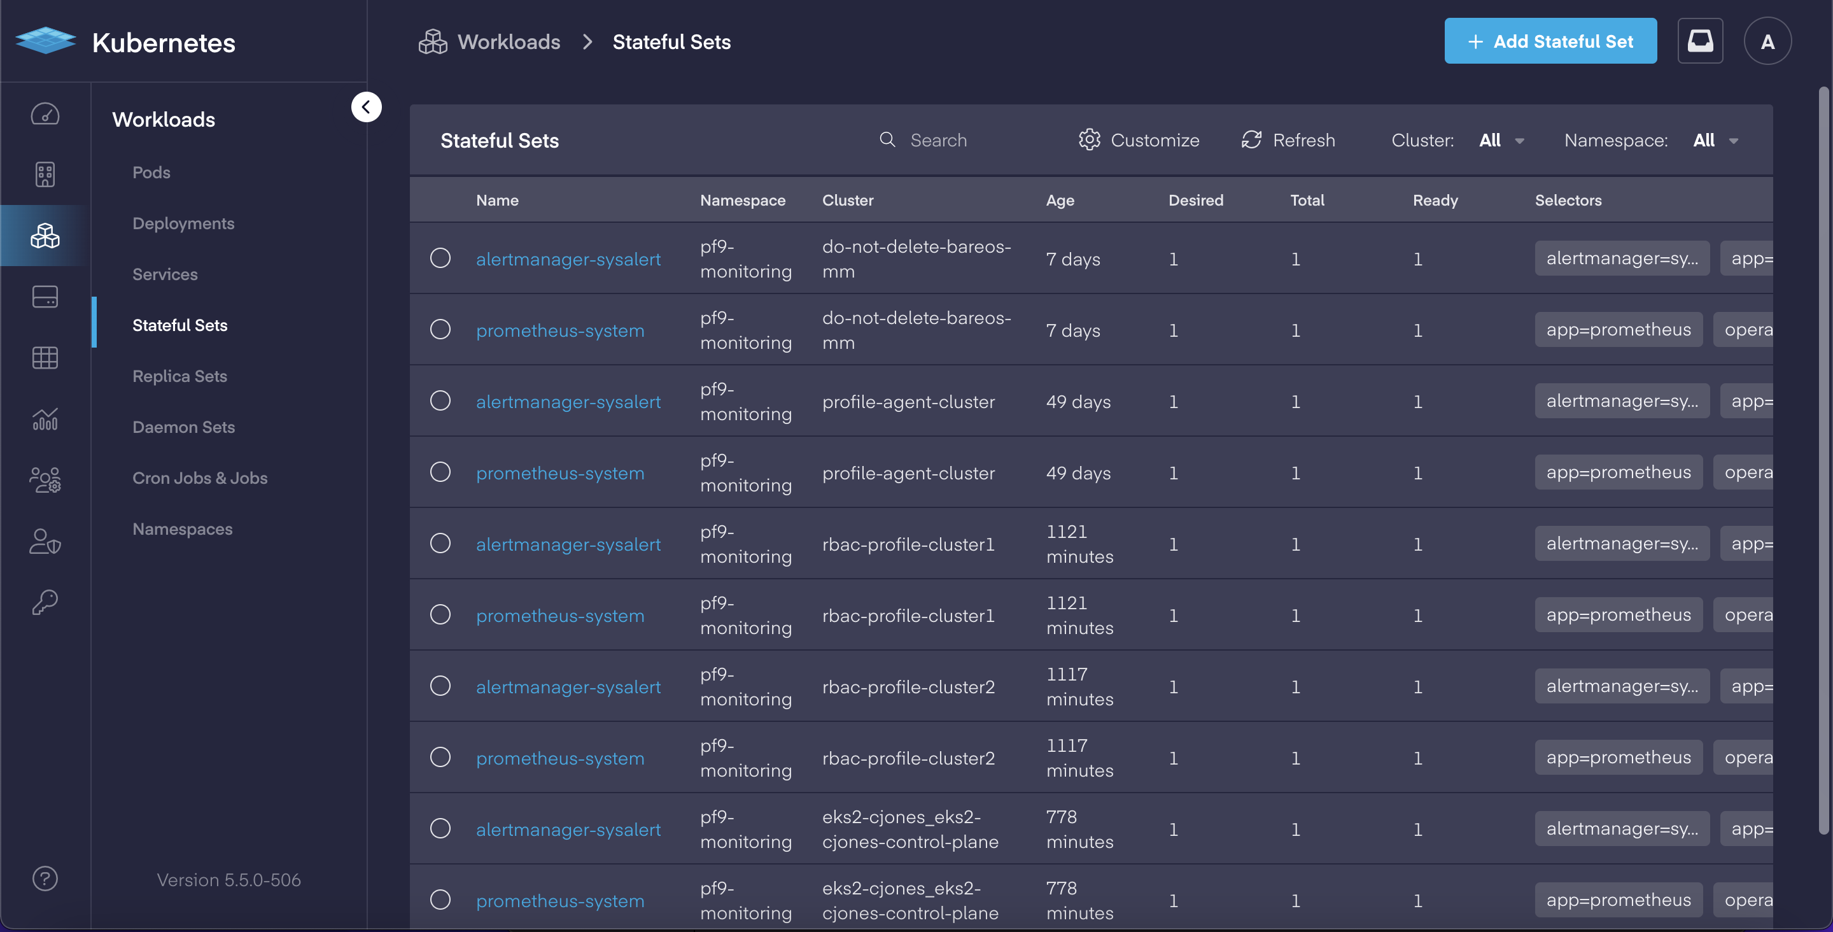Open the inbox tray icon in header

1700,41
